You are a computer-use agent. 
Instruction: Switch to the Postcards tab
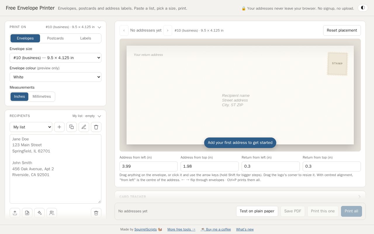56,38
